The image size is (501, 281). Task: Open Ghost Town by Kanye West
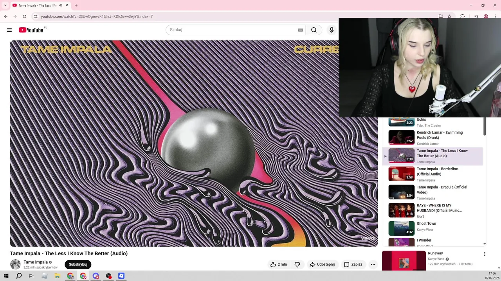point(426,224)
